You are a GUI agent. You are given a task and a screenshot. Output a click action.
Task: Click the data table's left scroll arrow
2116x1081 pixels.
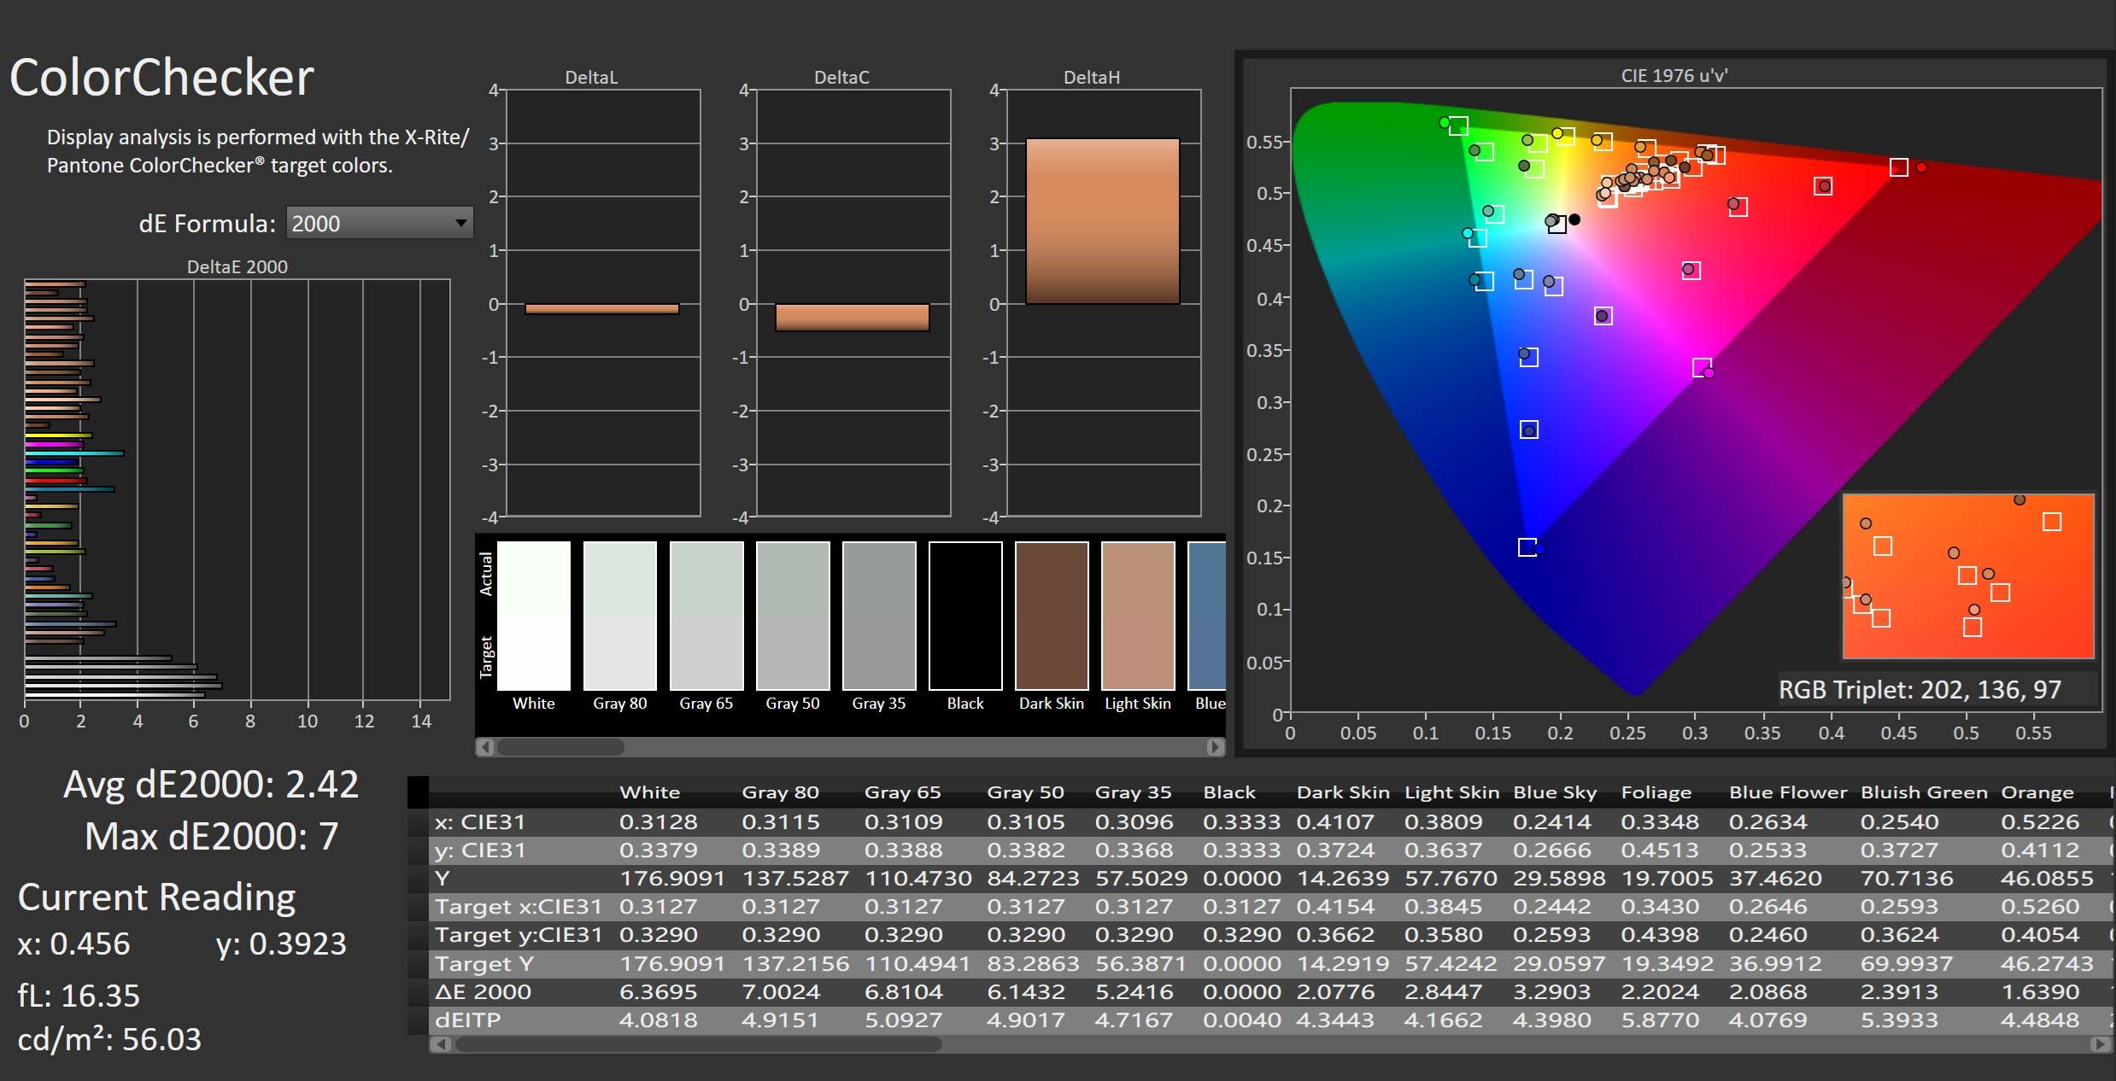[x=441, y=1044]
